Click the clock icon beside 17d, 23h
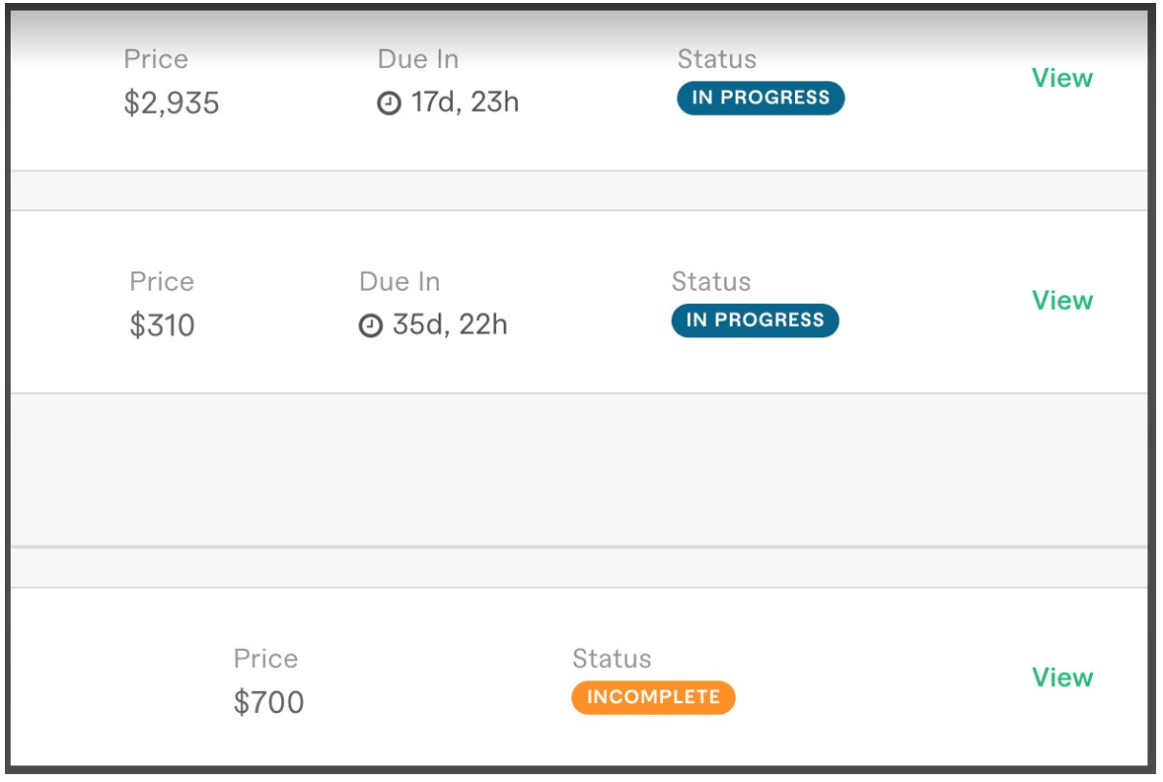Screen dimensions: 1163x782 [x=390, y=104]
